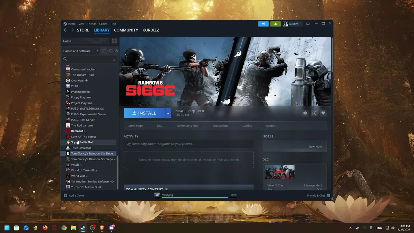
Task: Select Overwatch in the game list
Action: point(79,81)
